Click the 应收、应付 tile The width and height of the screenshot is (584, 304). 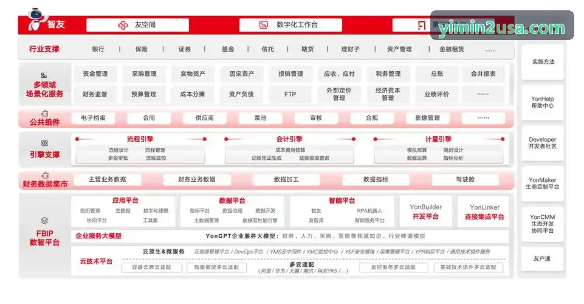point(339,74)
